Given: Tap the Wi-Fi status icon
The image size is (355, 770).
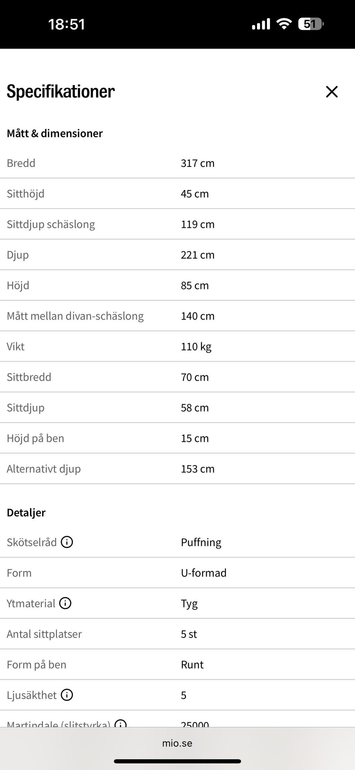Looking at the screenshot, I should click(284, 24).
